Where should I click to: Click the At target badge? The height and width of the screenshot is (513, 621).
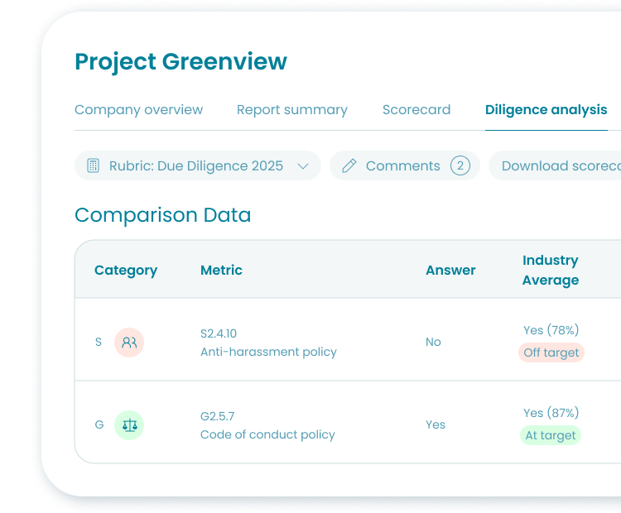pyautogui.click(x=551, y=435)
